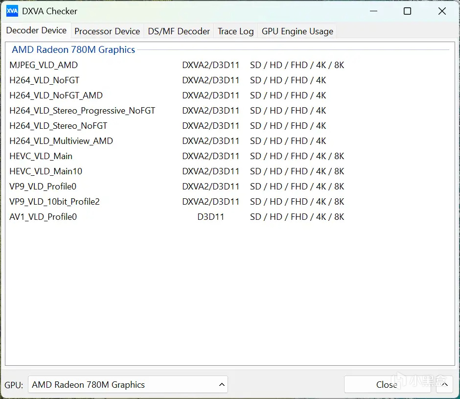The height and width of the screenshot is (399, 460).
Task: Open the arrow menu beside Close
Action: click(x=444, y=384)
